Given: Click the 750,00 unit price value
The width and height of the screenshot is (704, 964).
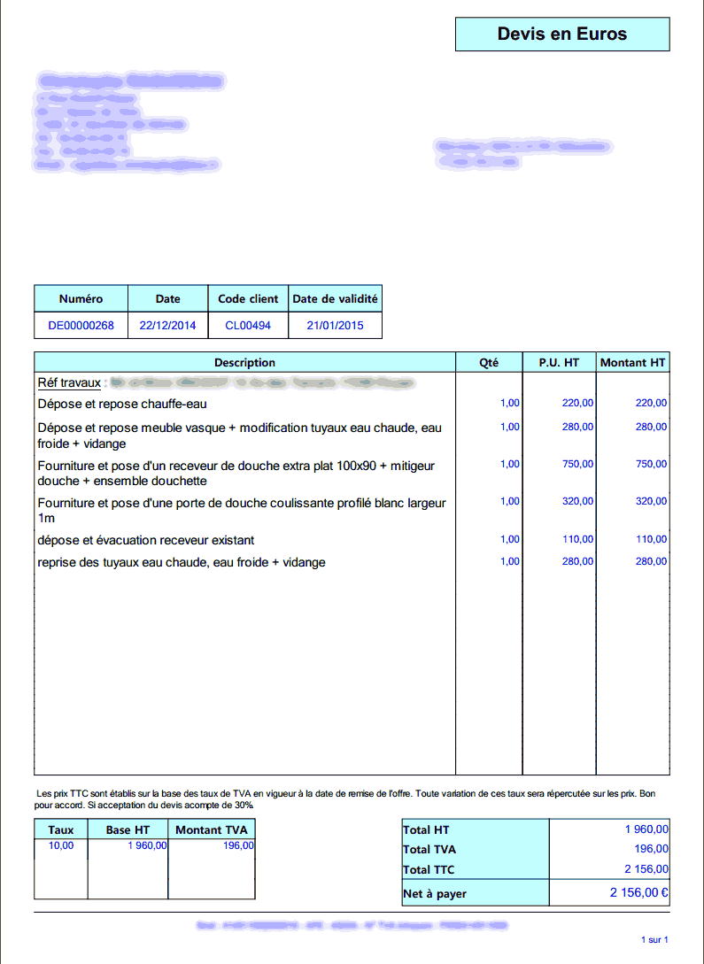Looking at the screenshot, I should (x=577, y=464).
